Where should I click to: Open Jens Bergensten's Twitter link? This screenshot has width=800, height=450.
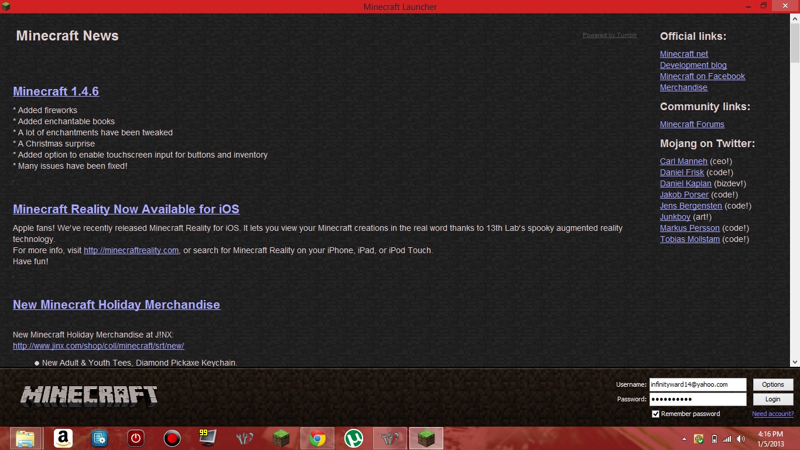[x=691, y=206]
